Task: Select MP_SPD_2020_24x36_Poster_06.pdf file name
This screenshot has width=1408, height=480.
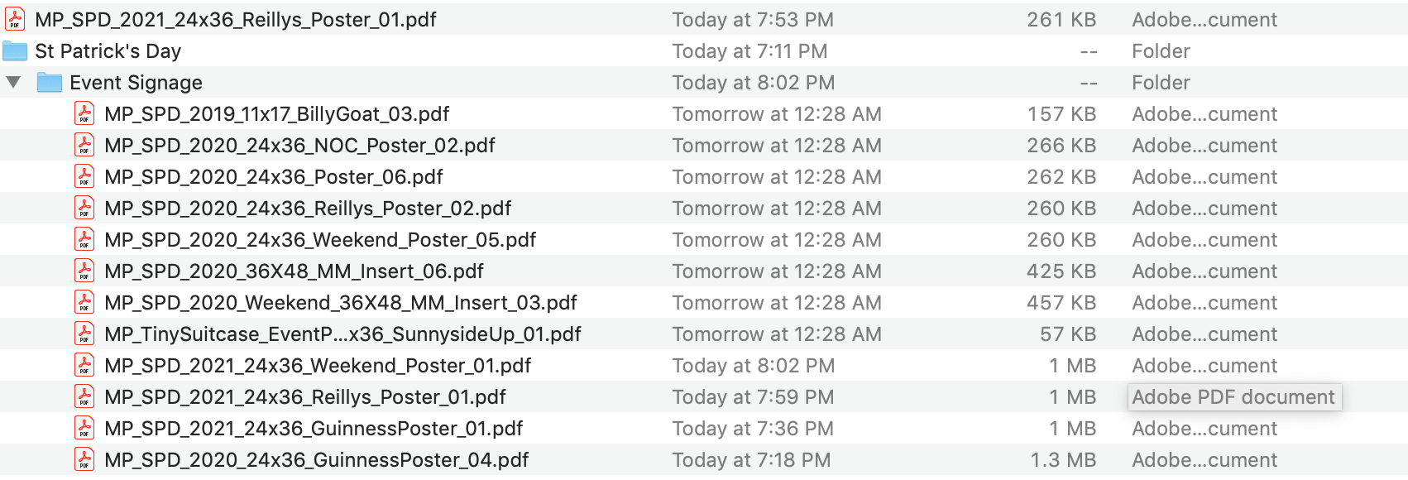Action: [x=274, y=177]
